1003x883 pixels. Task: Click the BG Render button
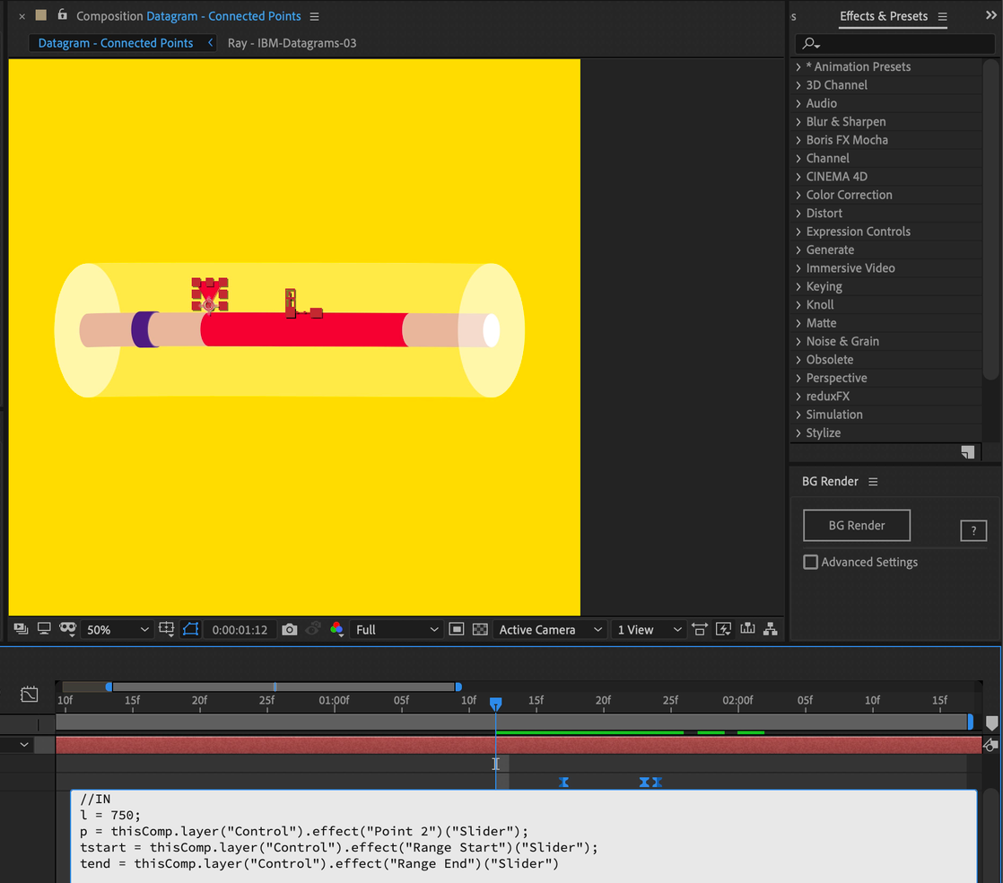point(856,526)
